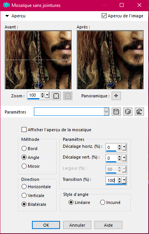This screenshot has height=234, width=149.
Task: Click the Mosaïque sans jointures title bar icon
Action: coord(7,5)
